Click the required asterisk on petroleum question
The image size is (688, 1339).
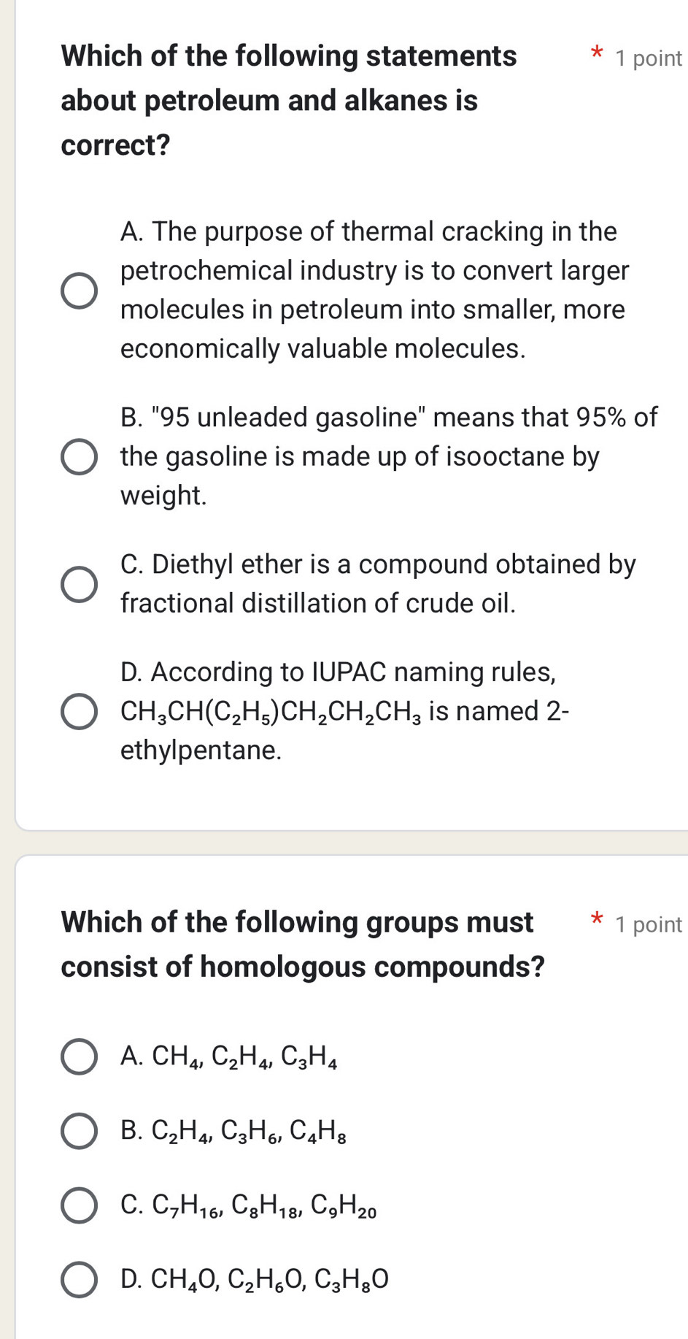point(597,54)
